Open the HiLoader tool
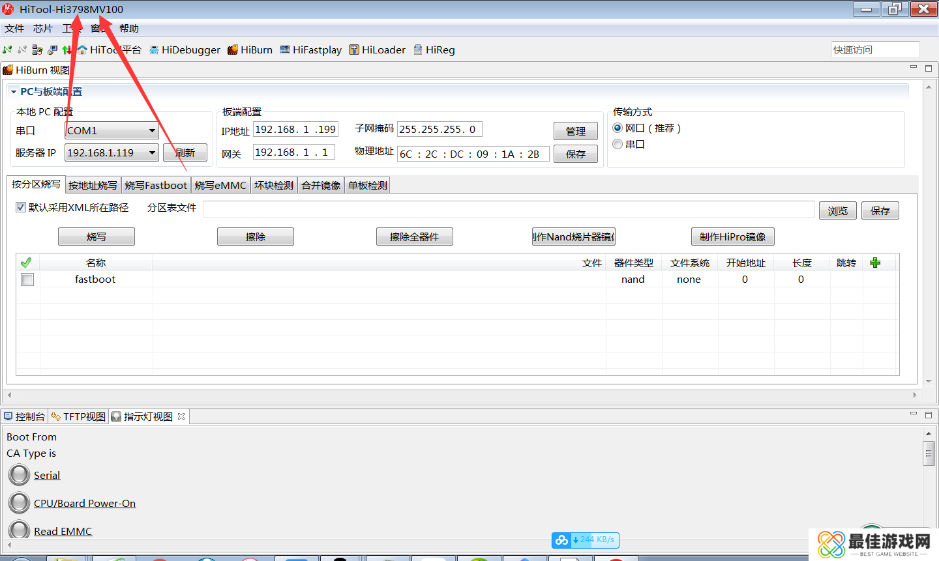The width and height of the screenshot is (939, 561). pyautogui.click(x=377, y=50)
